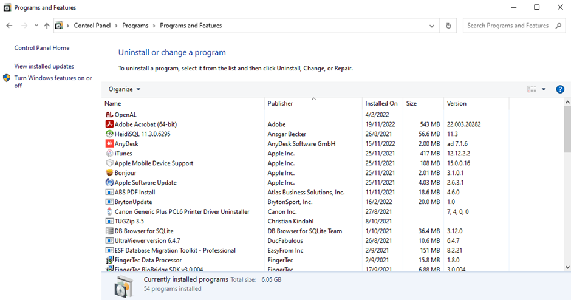Click the scroll down arrow of list

(x=567, y=267)
